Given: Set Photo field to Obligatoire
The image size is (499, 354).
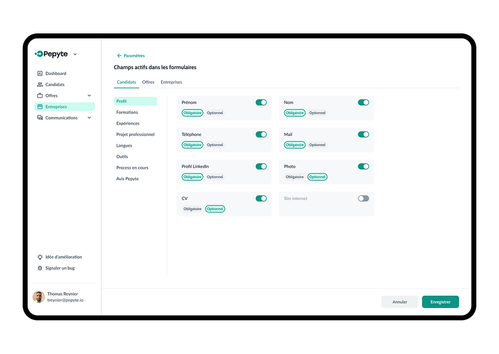Looking at the screenshot, I should (295, 177).
